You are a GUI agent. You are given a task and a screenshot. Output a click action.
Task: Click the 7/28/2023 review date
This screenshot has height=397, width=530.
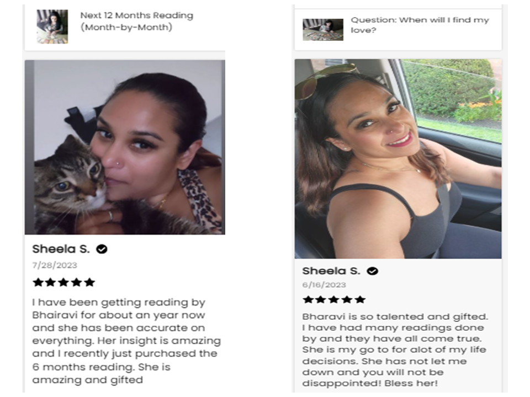click(55, 265)
